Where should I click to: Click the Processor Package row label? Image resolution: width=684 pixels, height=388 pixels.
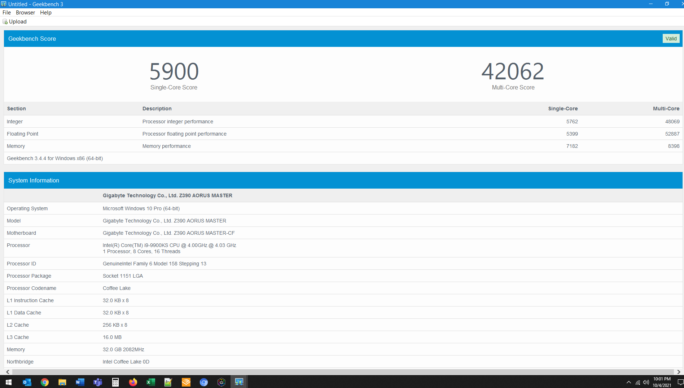(29, 276)
